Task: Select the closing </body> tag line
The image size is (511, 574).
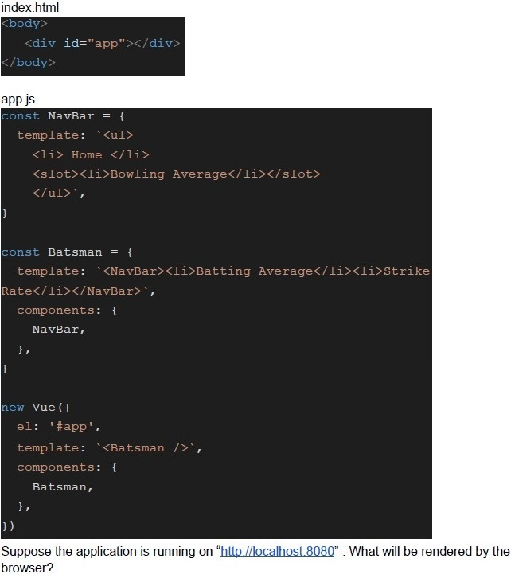Action: click(29, 62)
